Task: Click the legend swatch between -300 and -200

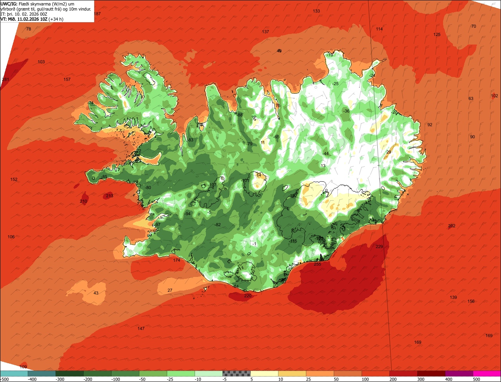Action: [70, 373]
